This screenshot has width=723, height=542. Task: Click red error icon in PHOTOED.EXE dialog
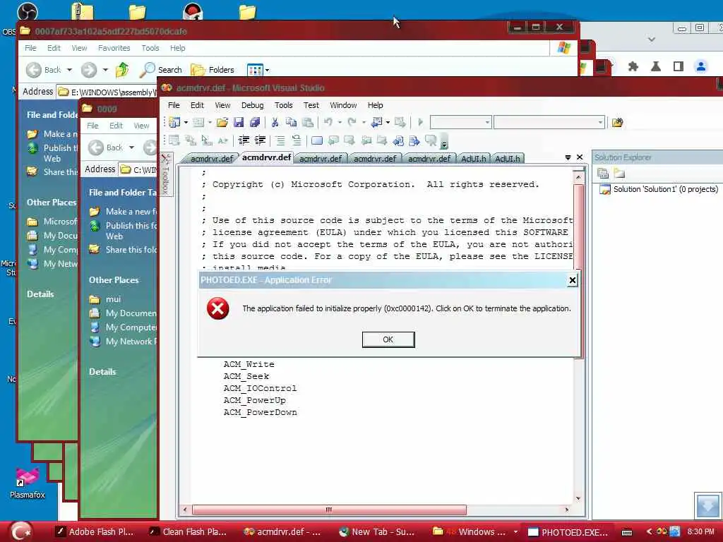point(218,308)
